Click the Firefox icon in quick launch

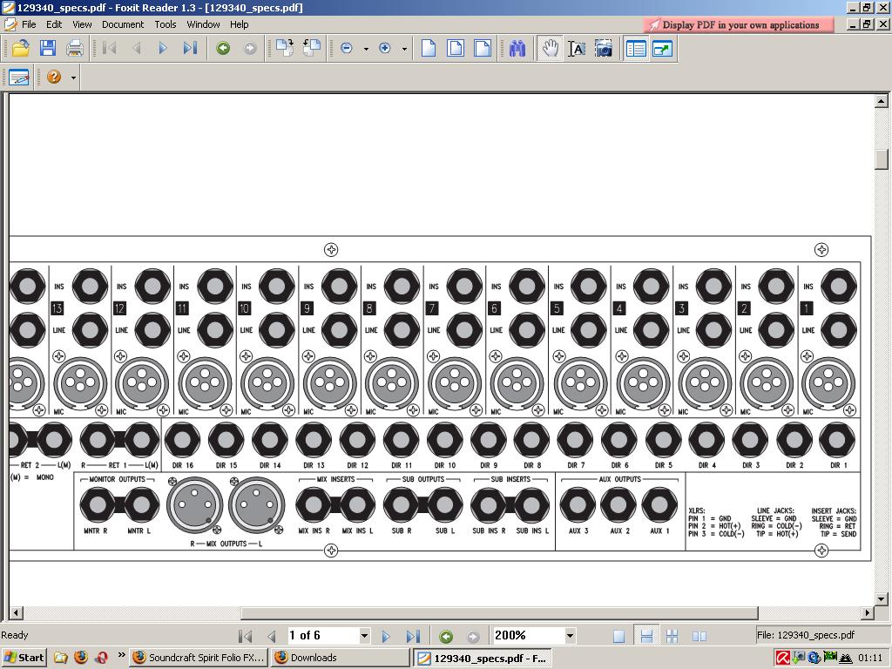point(81,658)
